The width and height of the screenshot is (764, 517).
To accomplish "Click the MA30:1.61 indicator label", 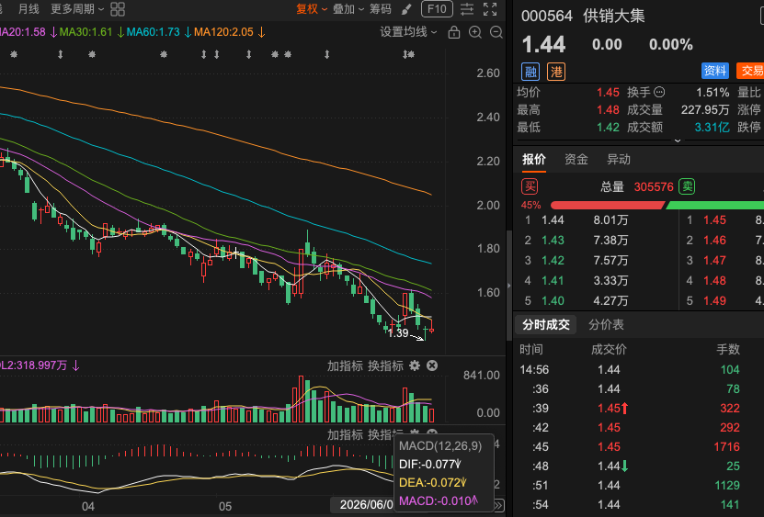I will tap(91, 33).
